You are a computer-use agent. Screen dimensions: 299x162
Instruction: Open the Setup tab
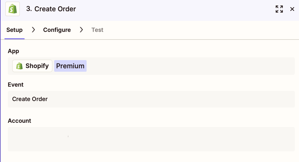coord(14,30)
